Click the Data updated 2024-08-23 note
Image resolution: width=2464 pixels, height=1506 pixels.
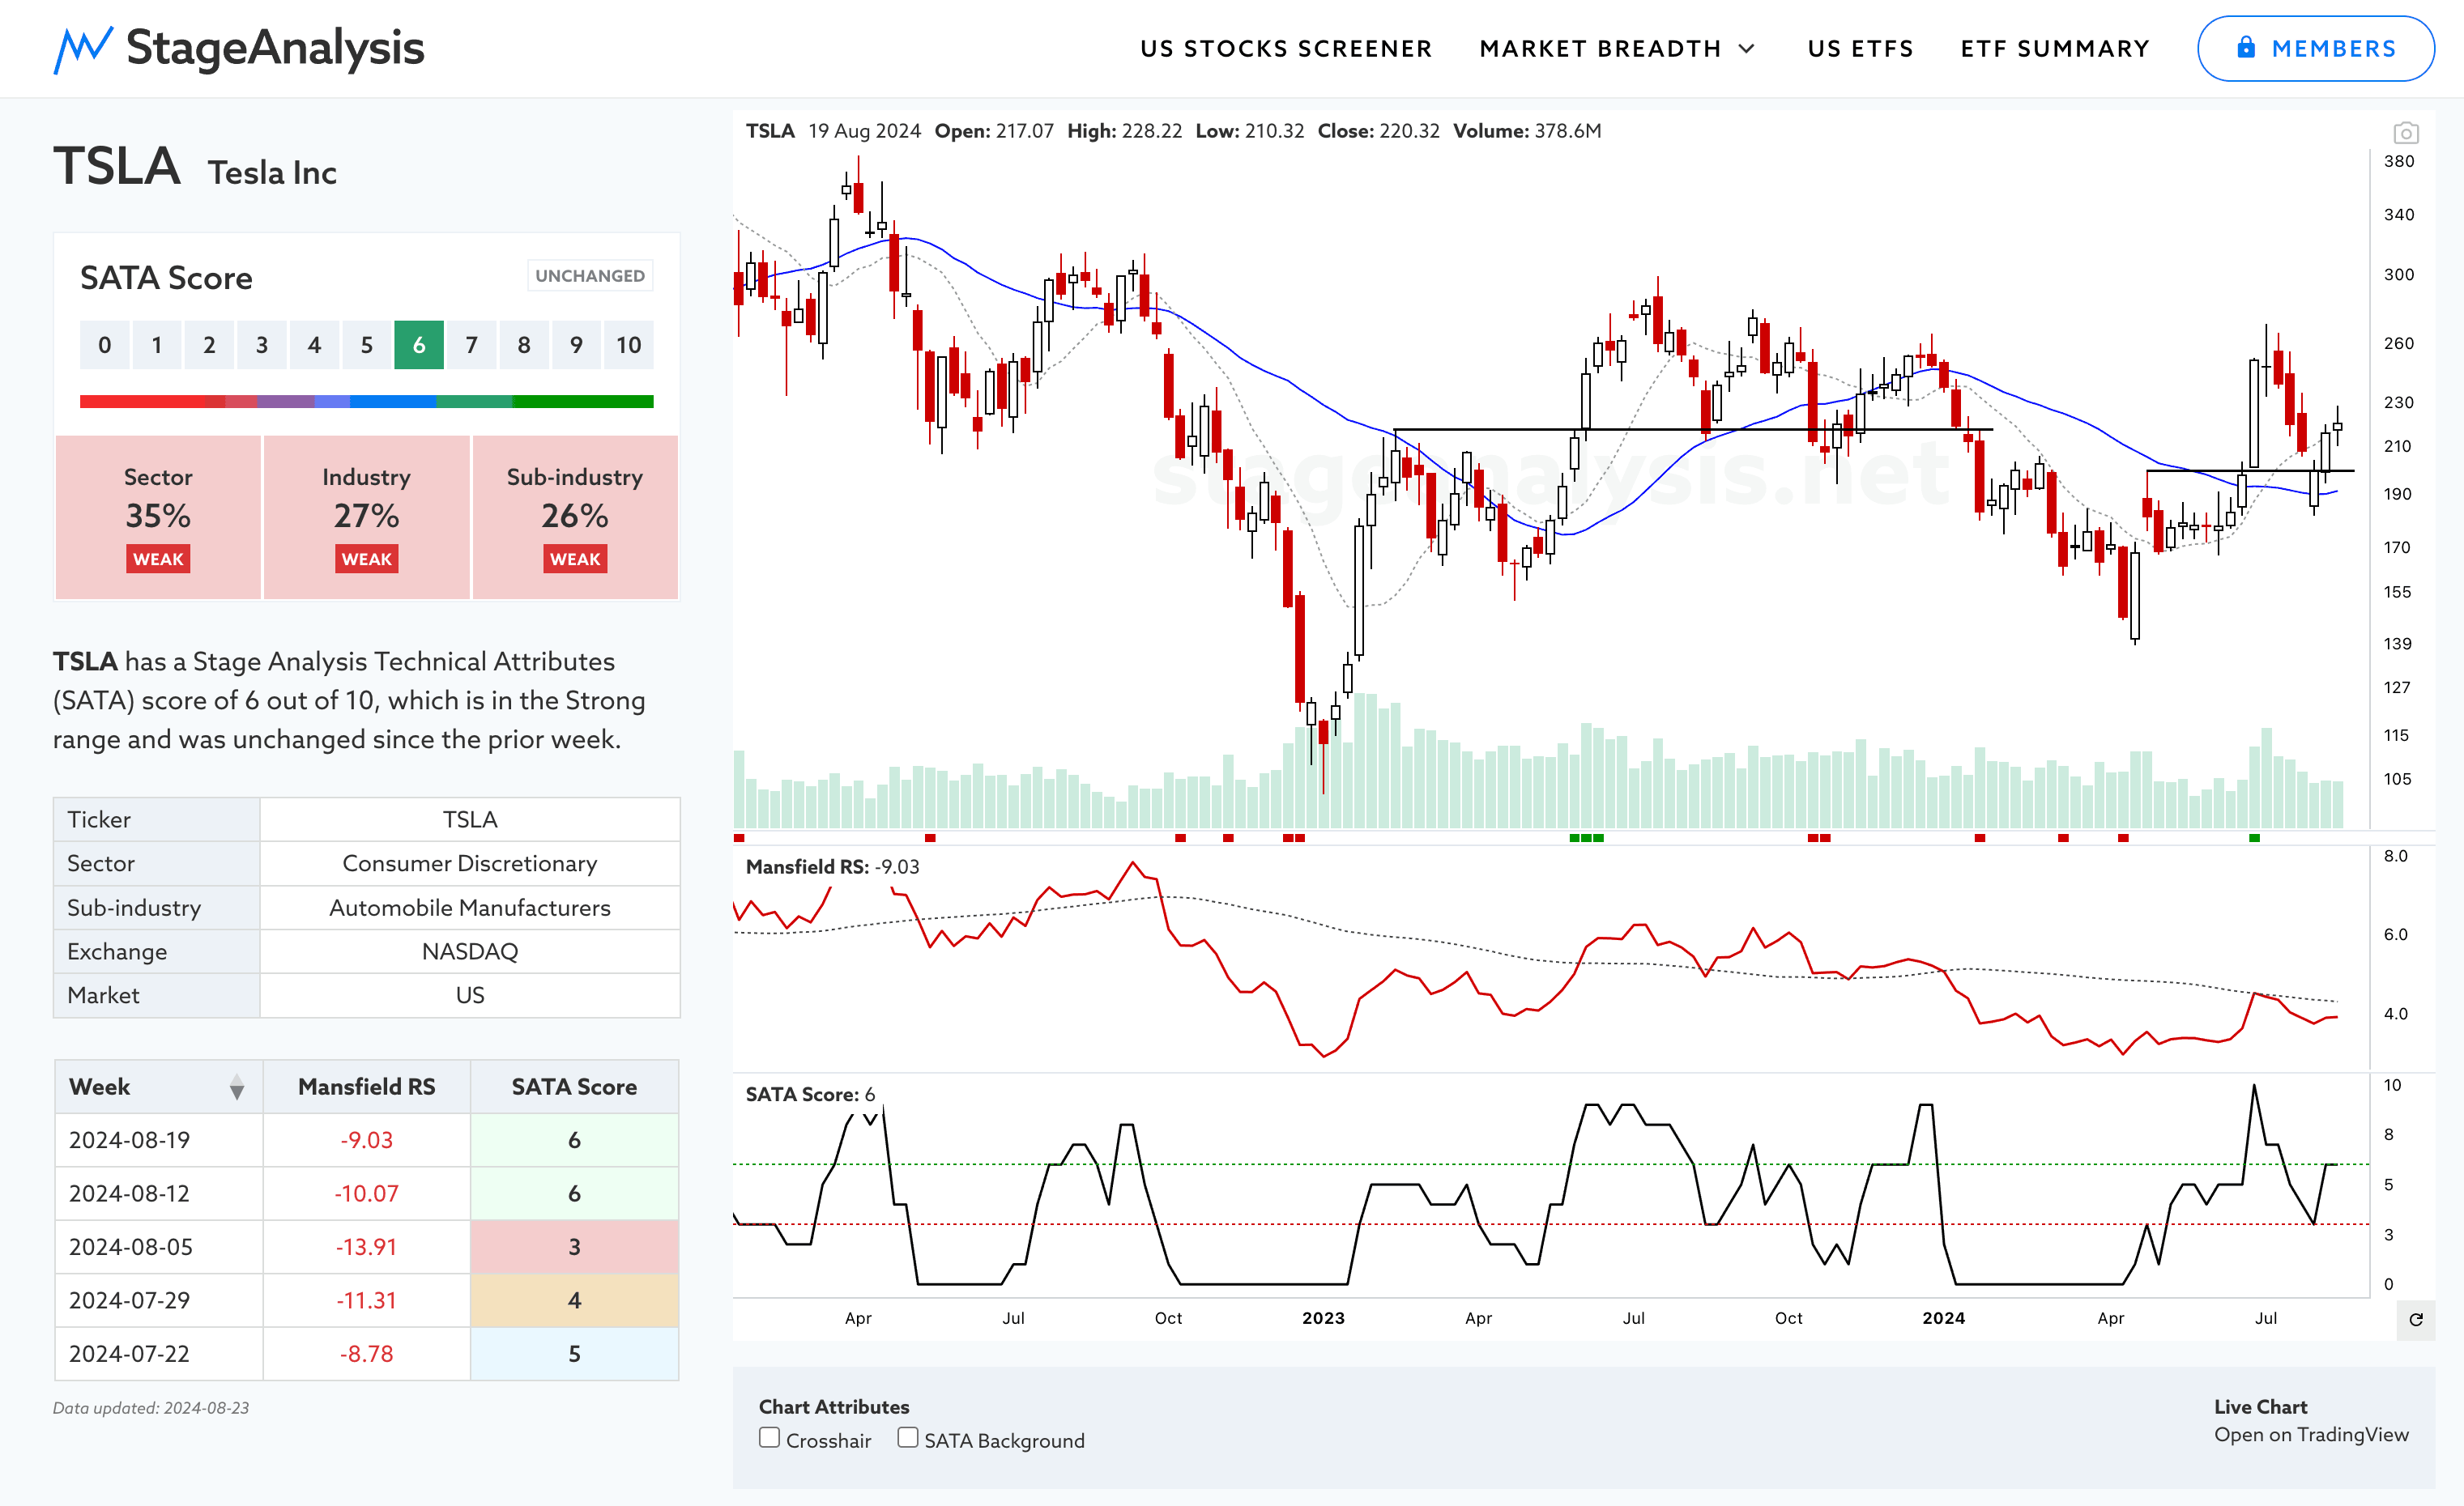[x=151, y=1408]
